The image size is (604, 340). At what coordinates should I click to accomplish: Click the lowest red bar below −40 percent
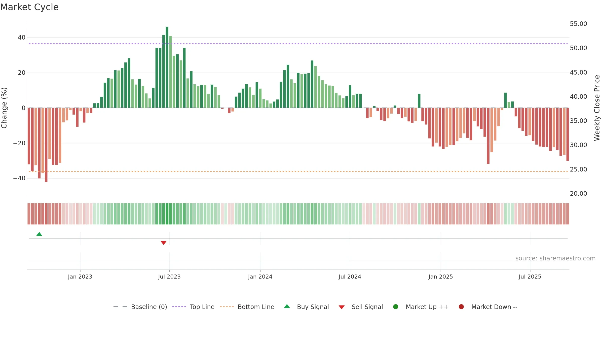coord(46,145)
